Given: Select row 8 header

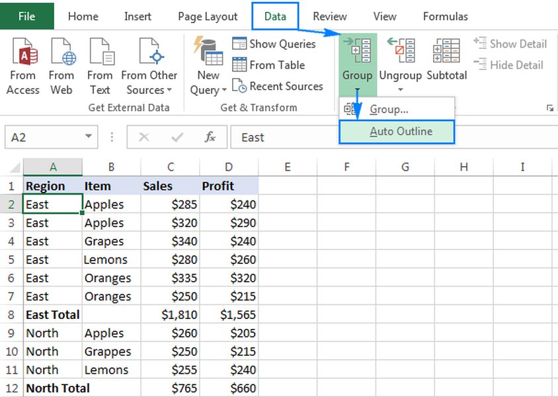Looking at the screenshot, I should click(11, 315).
